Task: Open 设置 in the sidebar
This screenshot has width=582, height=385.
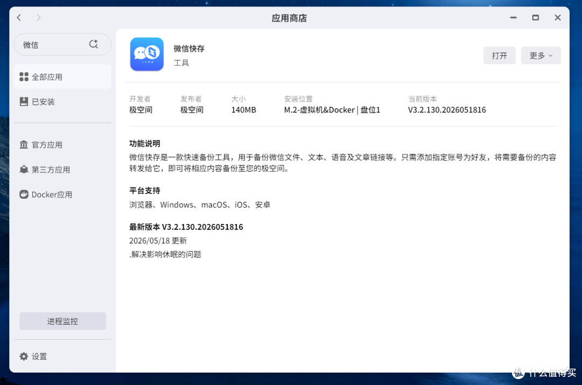Action: [x=63, y=356]
